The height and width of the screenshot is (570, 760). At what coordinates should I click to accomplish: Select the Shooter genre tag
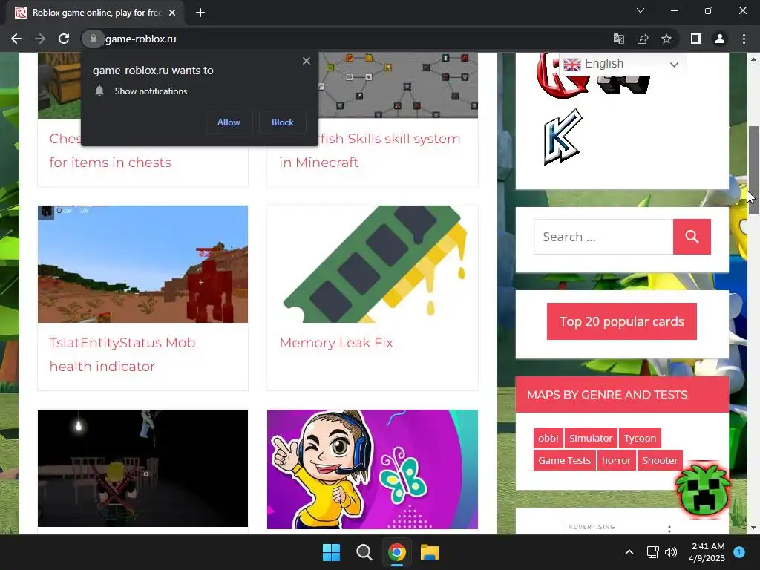click(660, 460)
